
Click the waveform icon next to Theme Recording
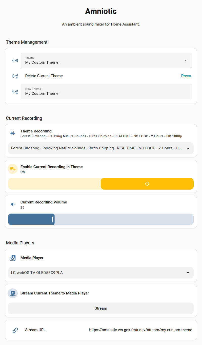(13, 133)
